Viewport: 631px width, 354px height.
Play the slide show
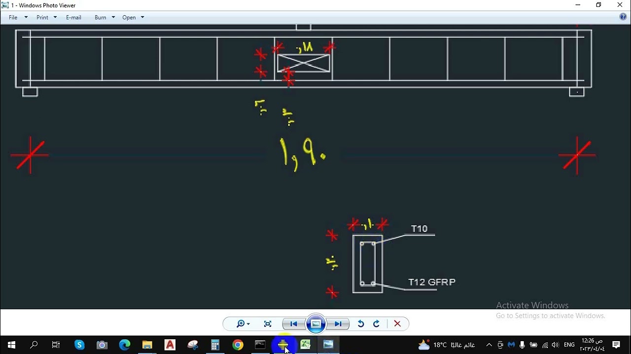(316, 324)
